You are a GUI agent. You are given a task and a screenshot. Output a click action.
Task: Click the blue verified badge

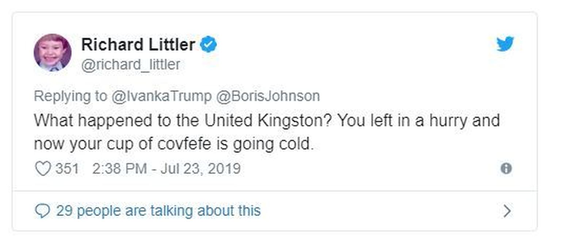[x=209, y=45]
